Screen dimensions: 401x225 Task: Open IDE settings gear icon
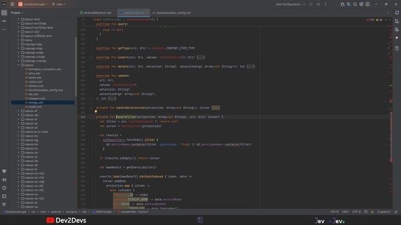(362, 4)
